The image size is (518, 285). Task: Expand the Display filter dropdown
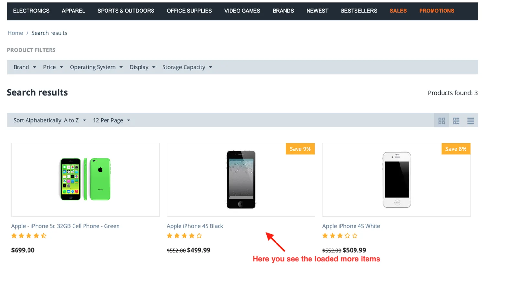(x=143, y=67)
